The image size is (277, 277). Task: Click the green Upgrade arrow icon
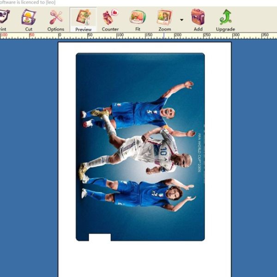point(225,18)
